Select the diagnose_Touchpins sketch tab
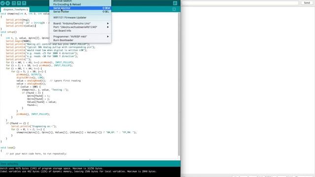 coord(15,9)
